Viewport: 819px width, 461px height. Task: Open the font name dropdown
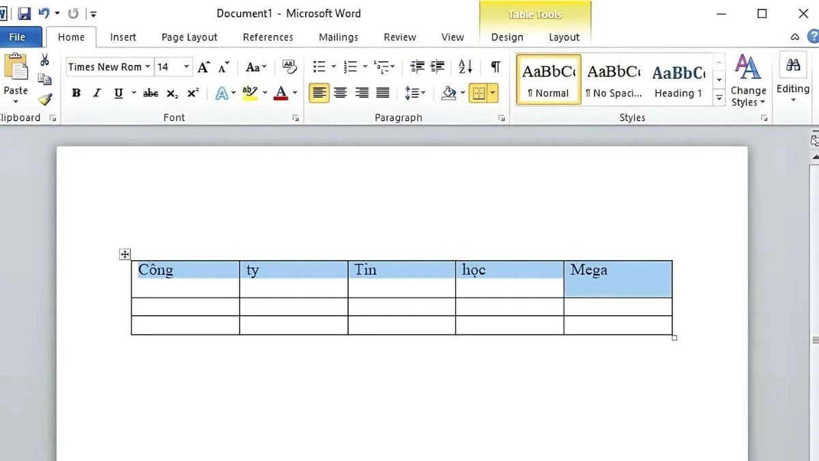point(147,67)
